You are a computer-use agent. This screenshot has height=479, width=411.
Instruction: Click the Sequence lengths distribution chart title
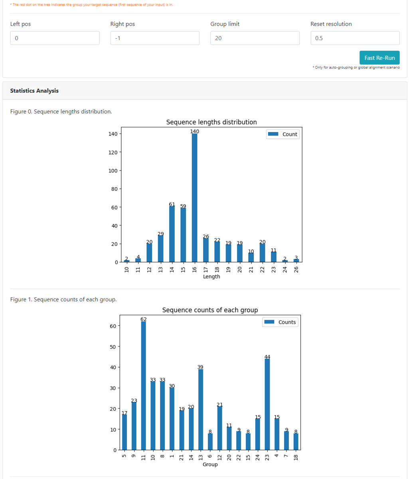[x=211, y=122]
